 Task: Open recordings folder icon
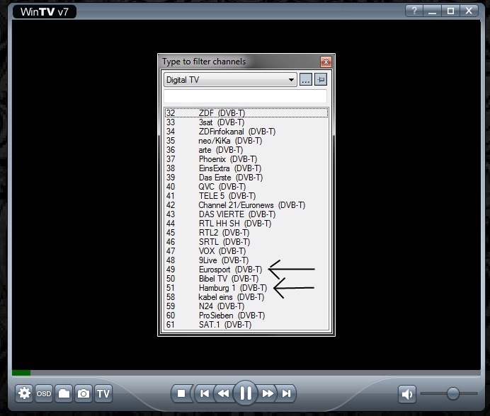64,393
